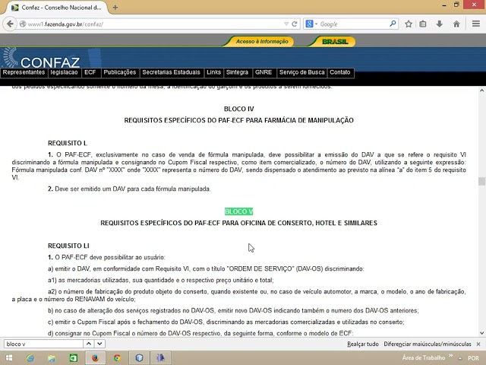Go to the home page icon
The image size is (486, 365).
(x=456, y=24)
